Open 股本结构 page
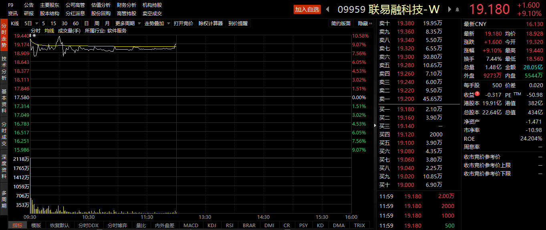Image resolution: width=546 pixels, height=230 pixels. point(50,13)
